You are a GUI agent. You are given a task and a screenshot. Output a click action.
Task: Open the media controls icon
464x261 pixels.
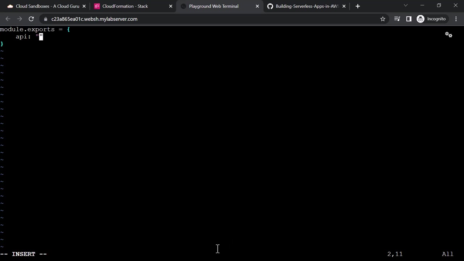pyautogui.click(x=397, y=19)
